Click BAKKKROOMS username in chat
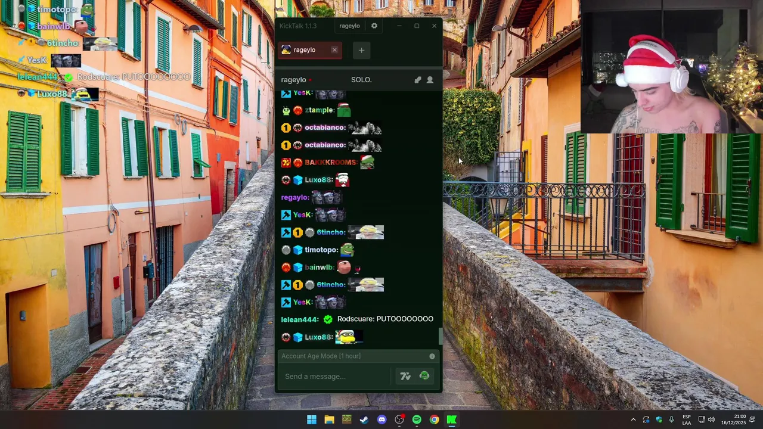The width and height of the screenshot is (763, 429). pyautogui.click(x=331, y=163)
